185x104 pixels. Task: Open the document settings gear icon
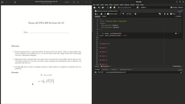point(135,14)
